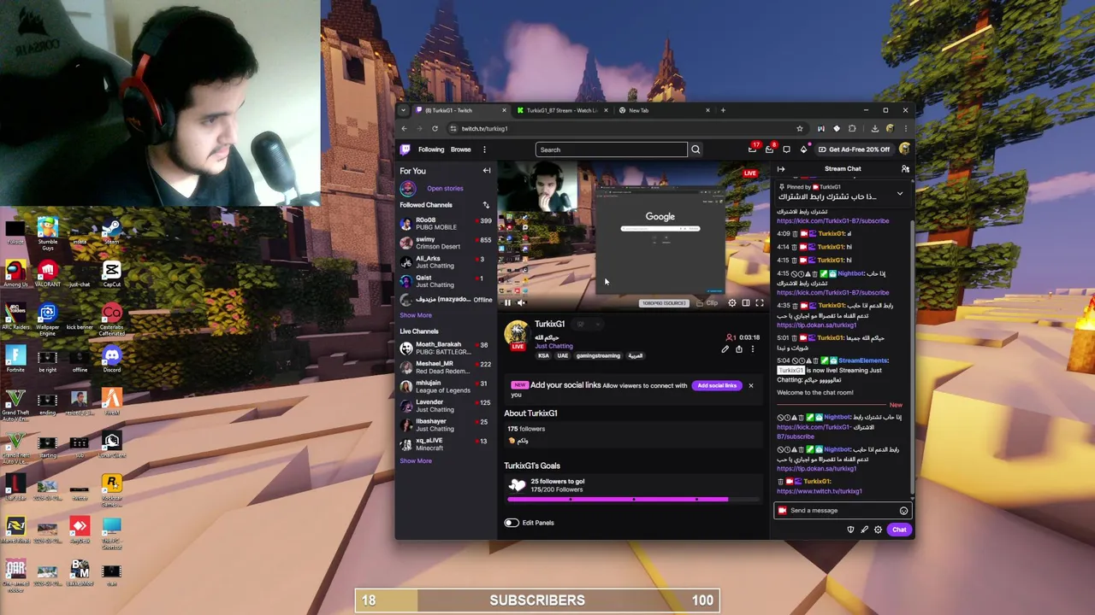Open the Following page
The height and width of the screenshot is (615, 1095).
pos(431,149)
